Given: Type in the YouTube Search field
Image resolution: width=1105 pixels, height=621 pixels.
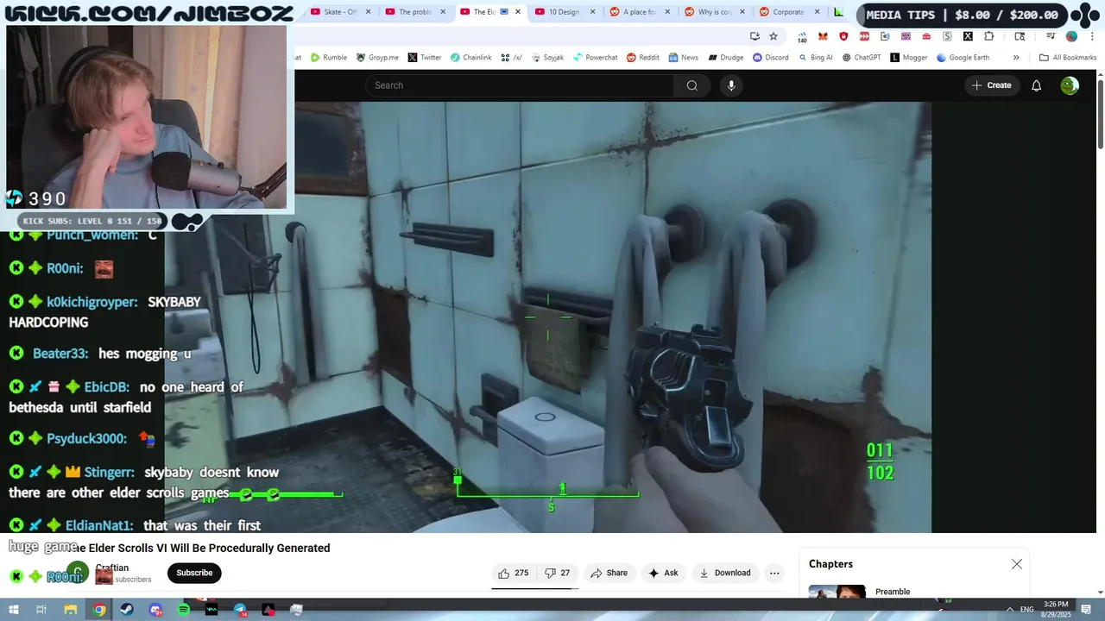Looking at the screenshot, I should pyautogui.click(x=520, y=85).
